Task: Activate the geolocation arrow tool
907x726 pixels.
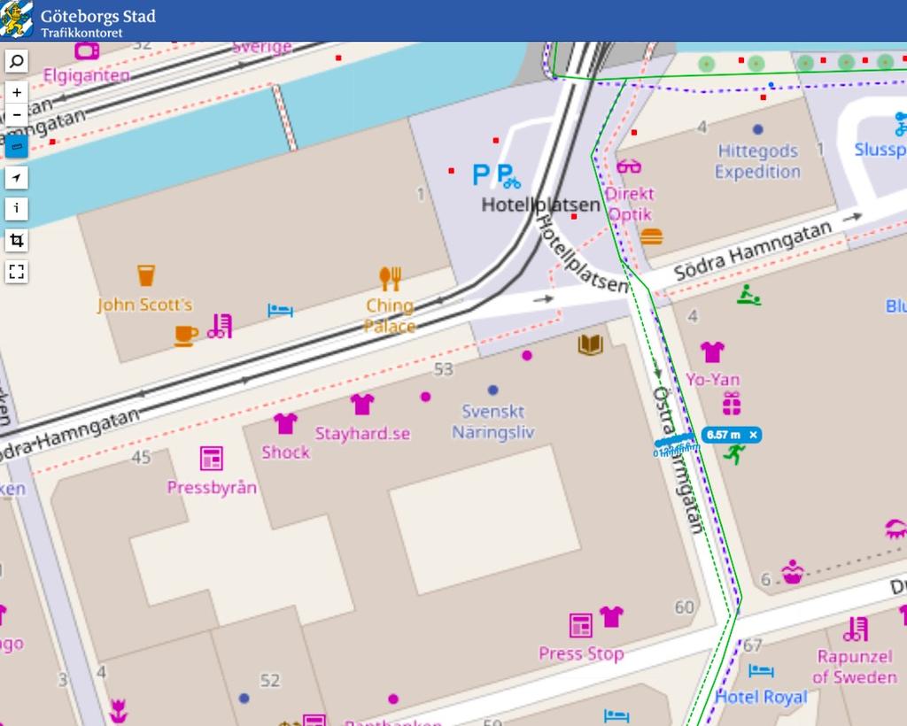Action: point(16,177)
